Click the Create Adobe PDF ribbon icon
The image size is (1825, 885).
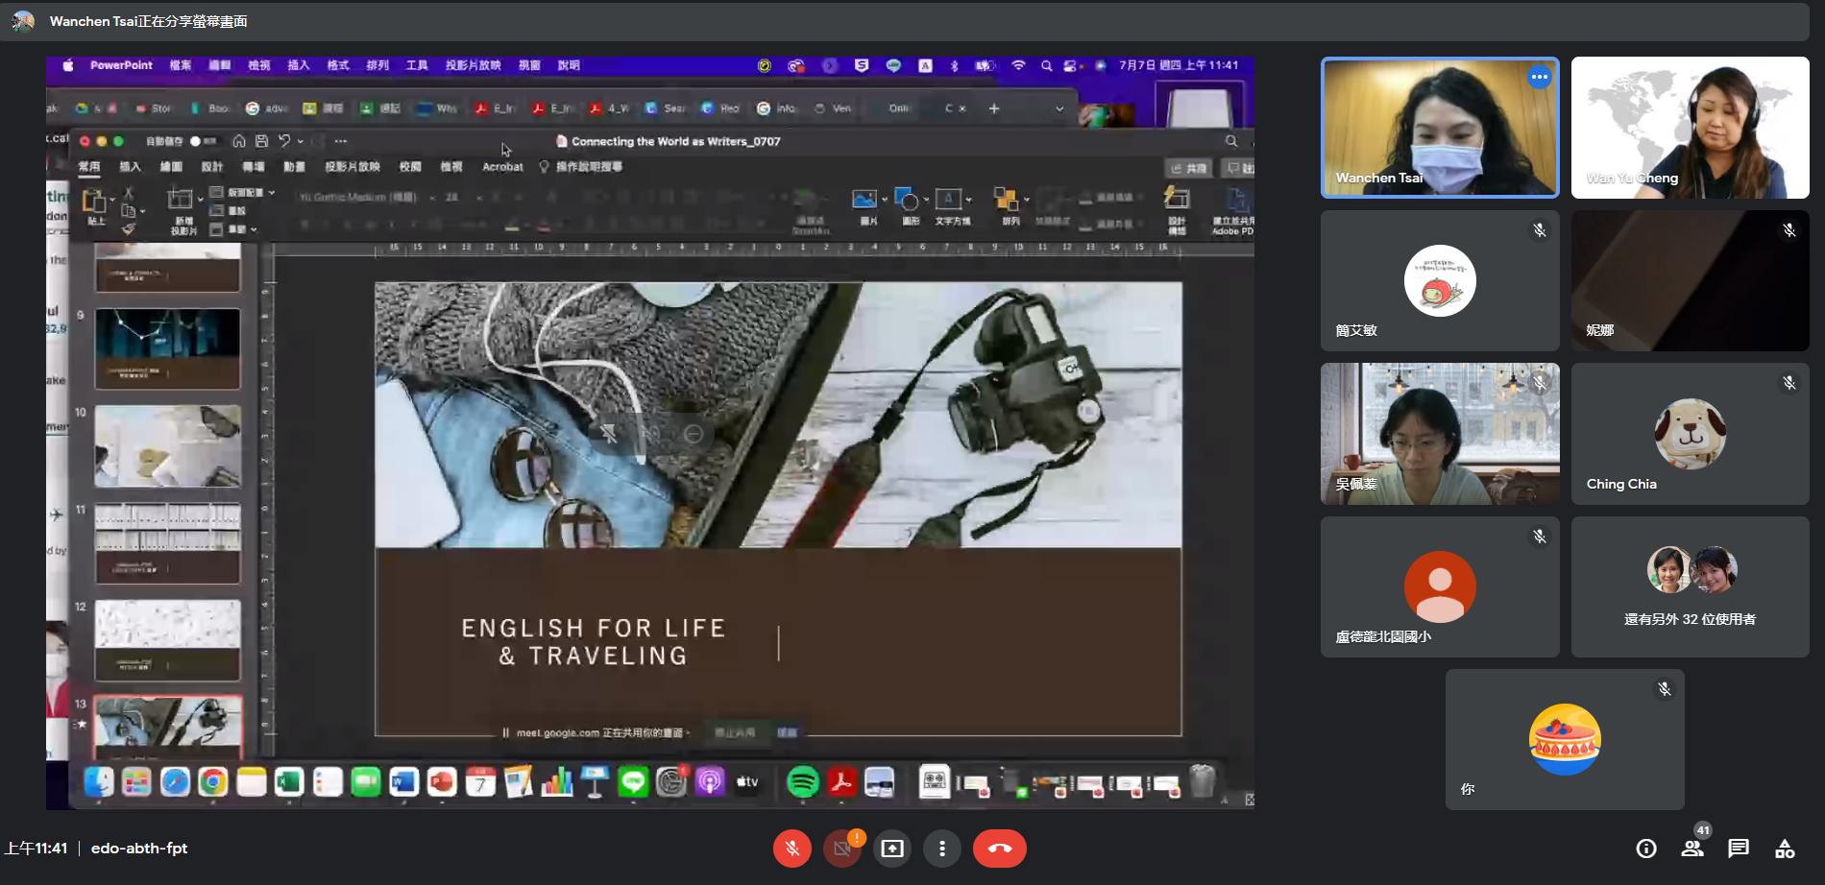(x=1236, y=200)
